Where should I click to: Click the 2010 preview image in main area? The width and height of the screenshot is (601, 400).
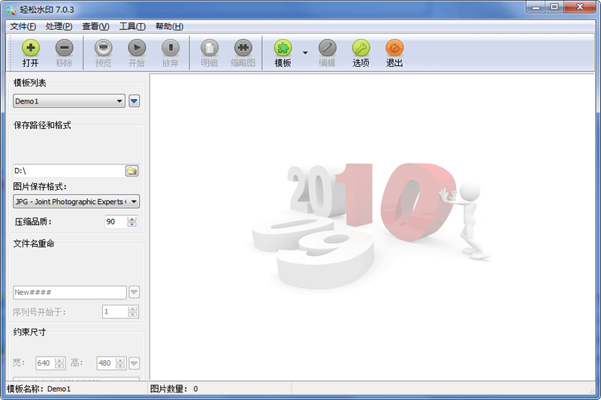[x=370, y=226]
